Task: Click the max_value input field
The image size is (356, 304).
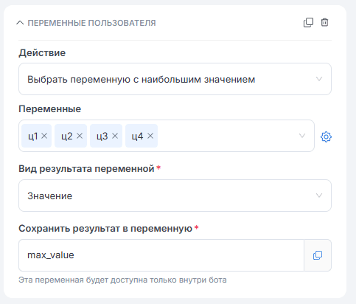Action: 161,255
